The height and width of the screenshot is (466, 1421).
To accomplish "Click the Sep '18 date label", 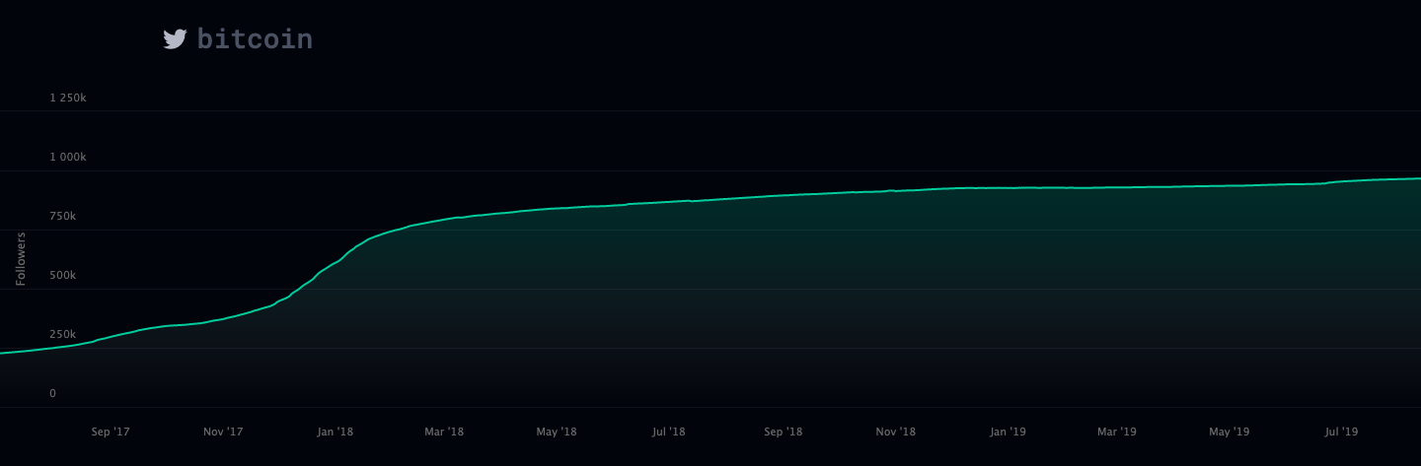I will (783, 432).
